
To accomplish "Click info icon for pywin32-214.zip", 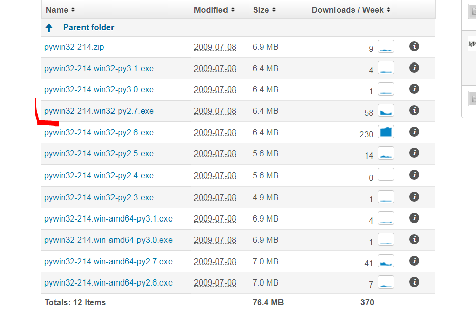I will click(x=414, y=46).
